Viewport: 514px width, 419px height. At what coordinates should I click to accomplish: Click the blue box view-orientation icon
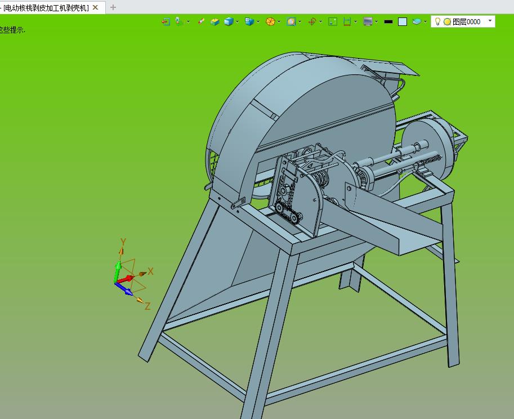[x=249, y=21]
